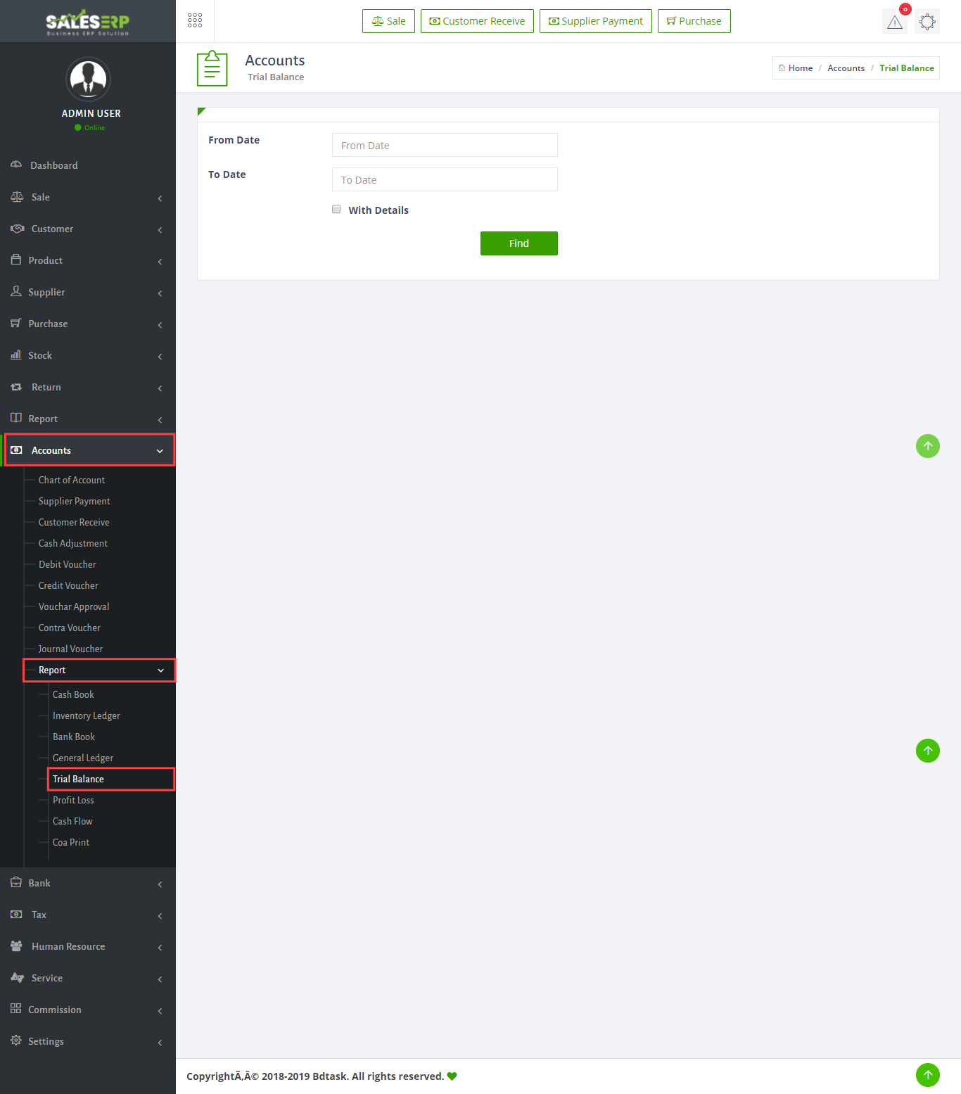Image resolution: width=961 pixels, height=1094 pixels.
Task: Collapse the Report submenu under Accounts
Action: (99, 670)
